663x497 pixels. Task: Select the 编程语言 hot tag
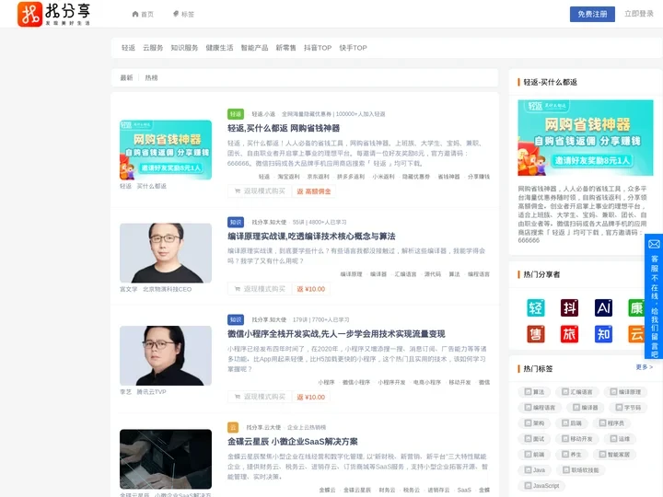[x=540, y=408]
